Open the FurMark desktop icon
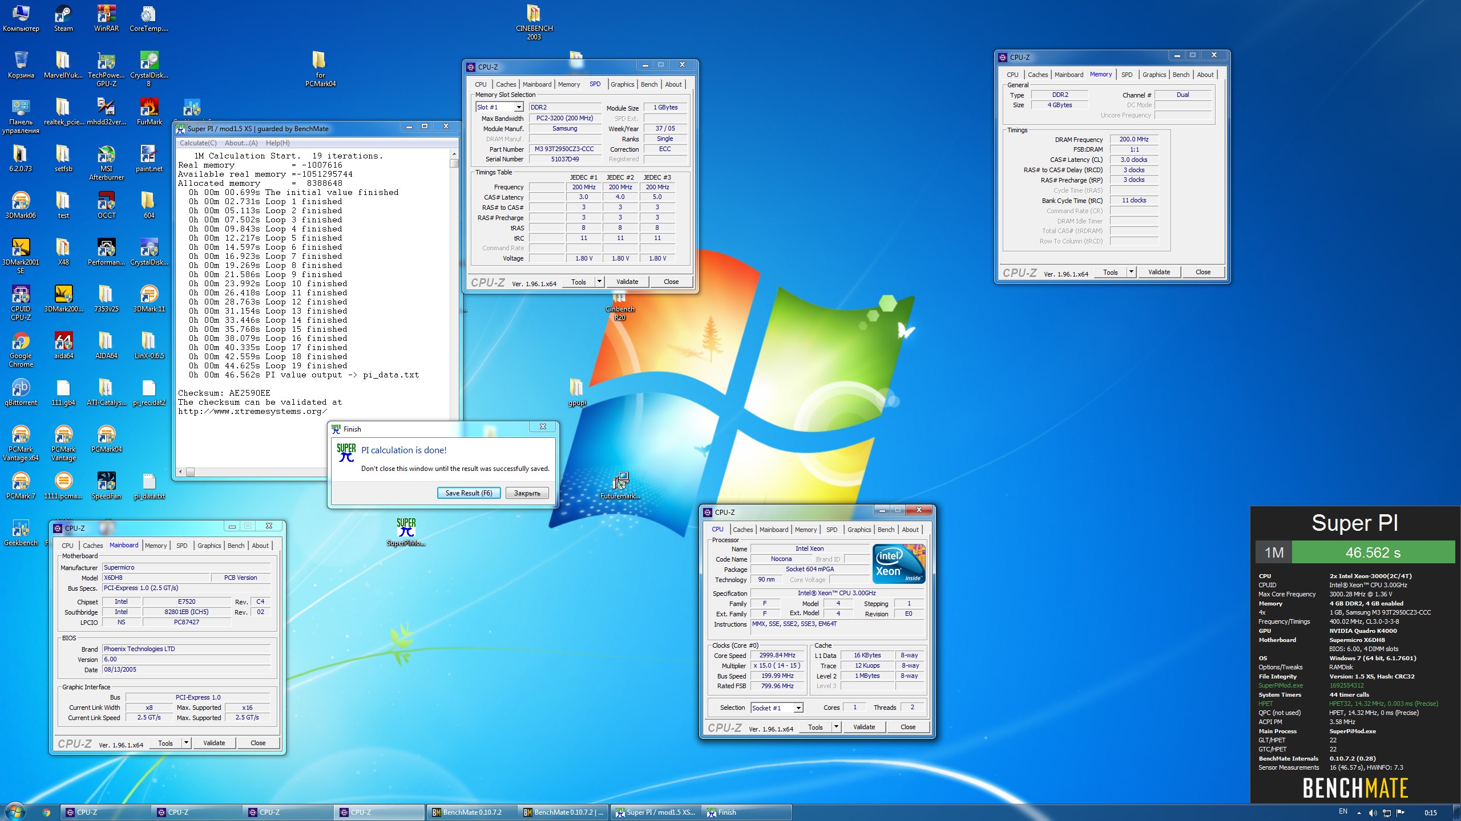The height and width of the screenshot is (821, 1461). 149,112
